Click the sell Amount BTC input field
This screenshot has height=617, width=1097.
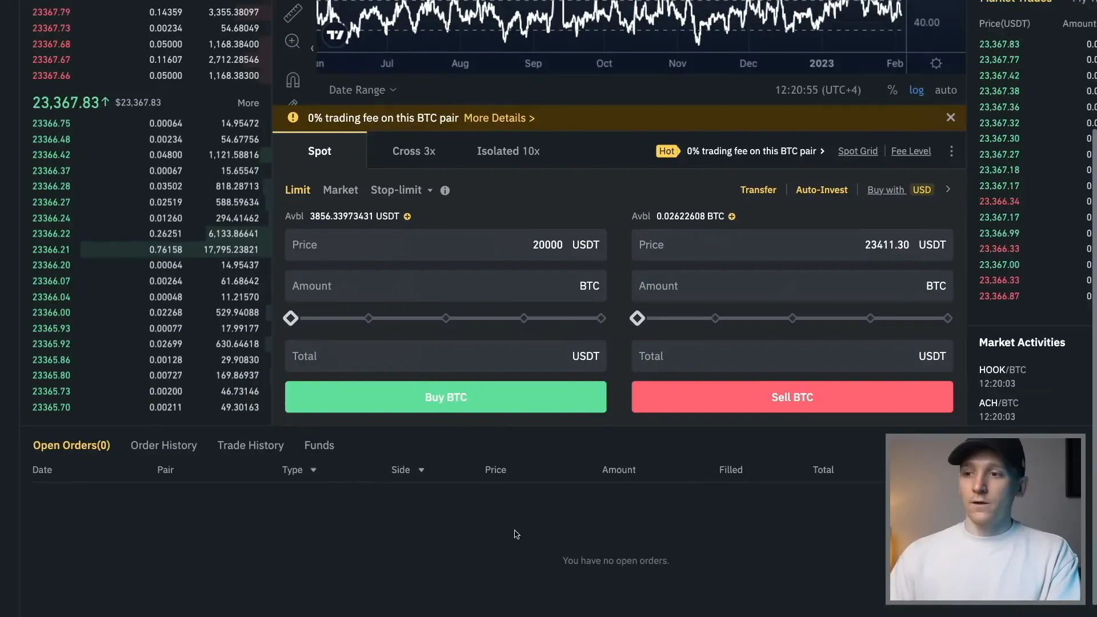[792, 286]
